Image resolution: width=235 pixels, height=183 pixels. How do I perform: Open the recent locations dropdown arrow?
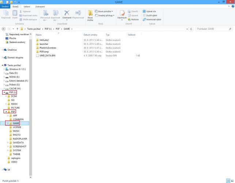[13, 29]
